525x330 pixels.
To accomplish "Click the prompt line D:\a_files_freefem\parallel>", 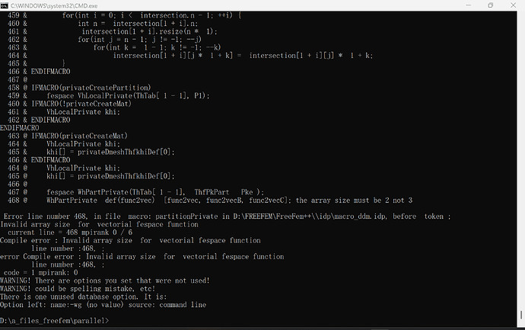I will pos(55,321).
